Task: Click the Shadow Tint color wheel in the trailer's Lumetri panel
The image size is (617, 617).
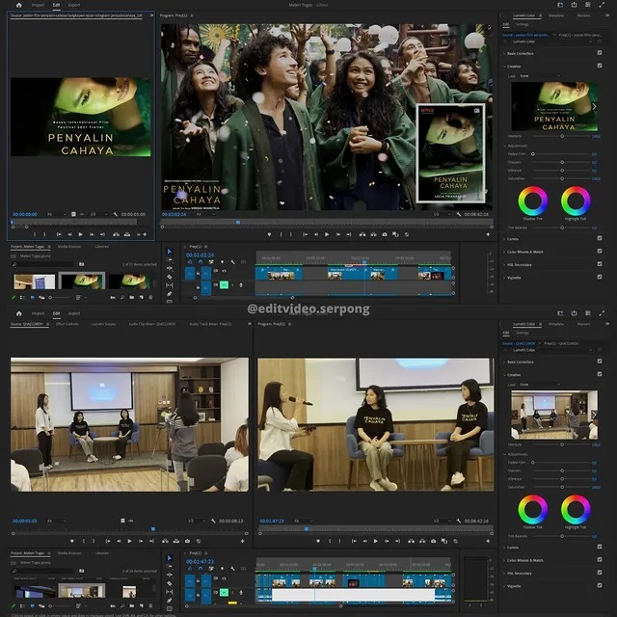Action: pyautogui.click(x=532, y=201)
